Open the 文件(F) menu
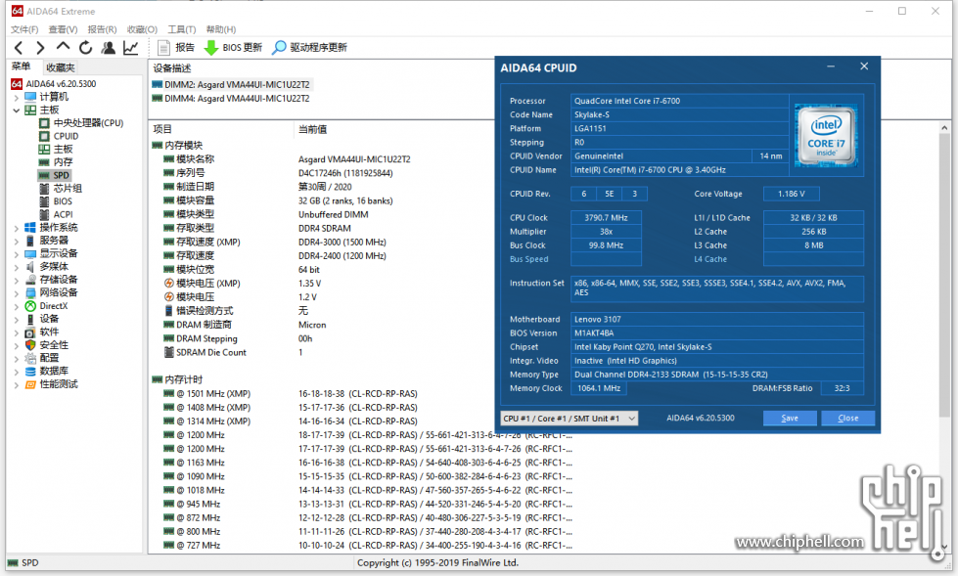Screen dimensions: 958x576 pos(24,29)
